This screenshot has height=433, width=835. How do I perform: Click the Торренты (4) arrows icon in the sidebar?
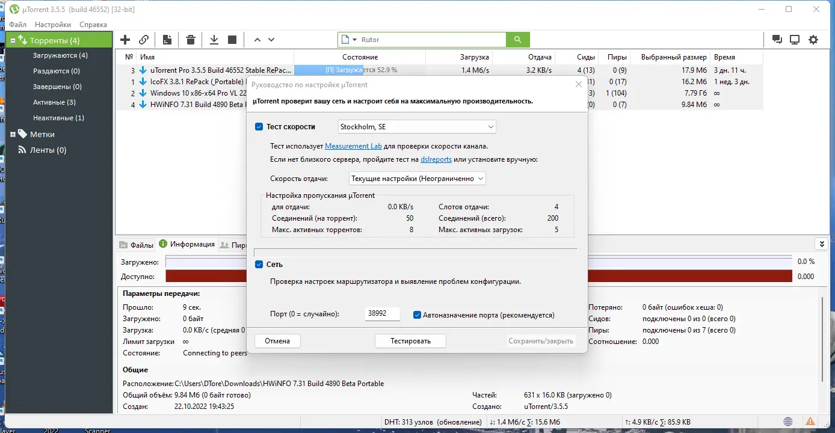22,40
